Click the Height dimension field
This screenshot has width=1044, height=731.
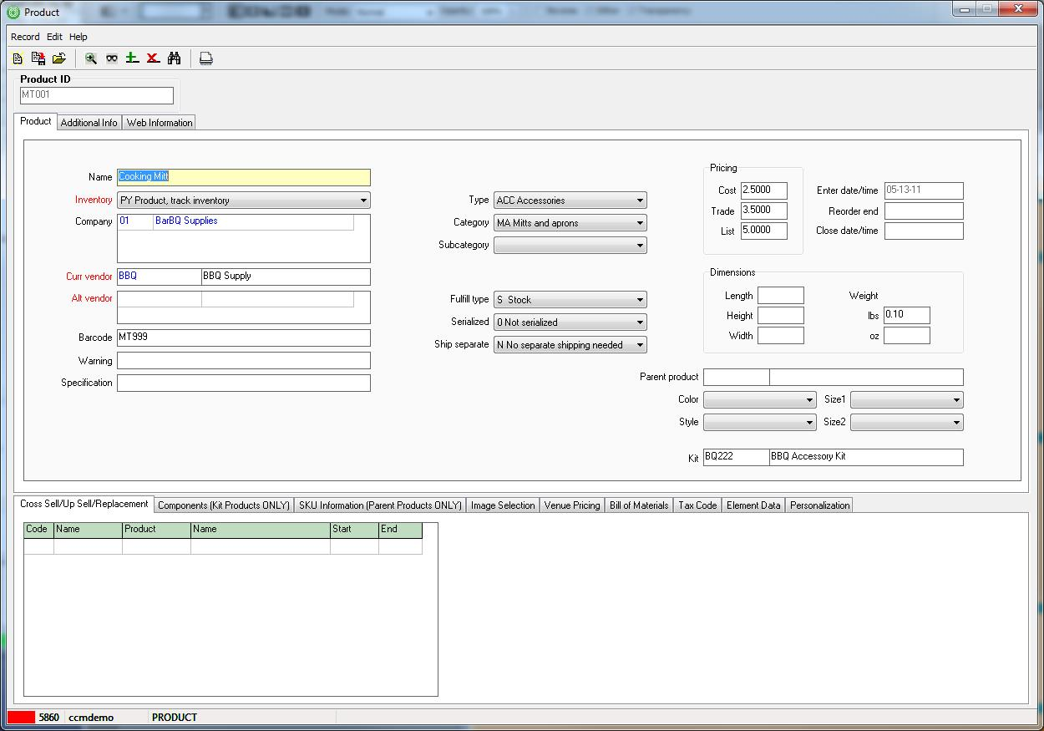[781, 315]
